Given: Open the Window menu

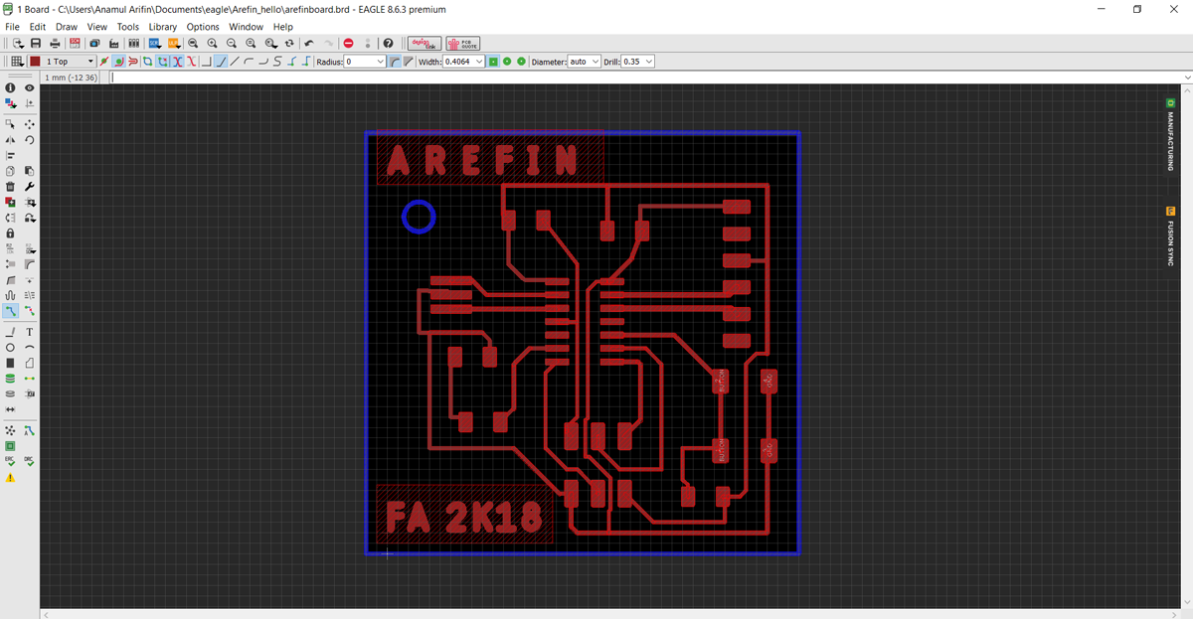Looking at the screenshot, I should pyautogui.click(x=246, y=27).
